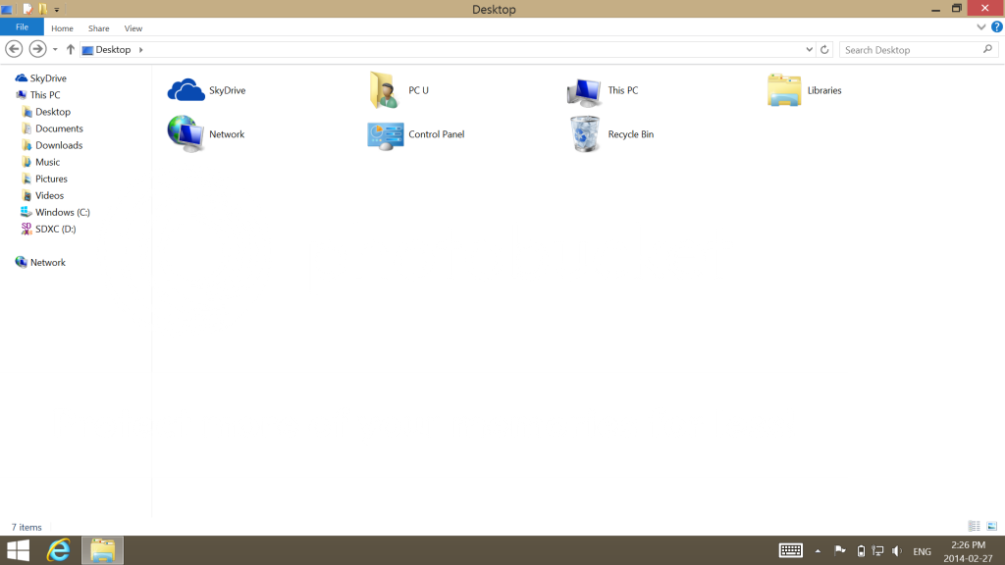Viewport: 1005px width, 565px height.
Task: Open the address bar history dropdown
Action: tap(809, 49)
